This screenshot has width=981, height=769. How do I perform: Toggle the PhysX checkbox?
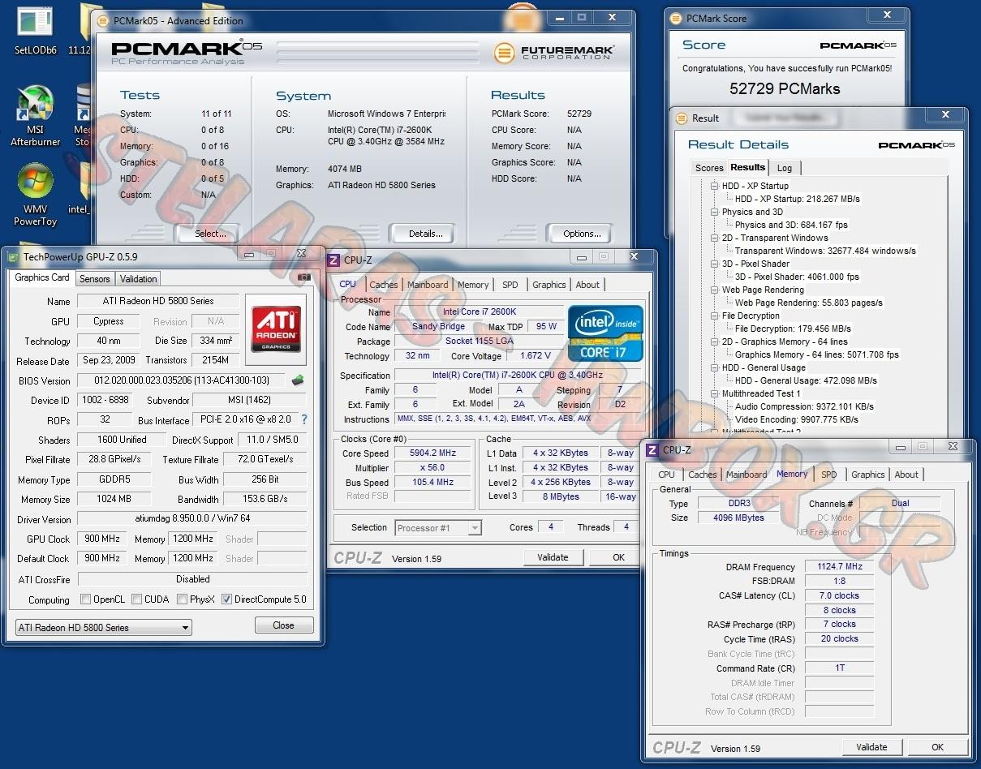pyautogui.click(x=182, y=599)
